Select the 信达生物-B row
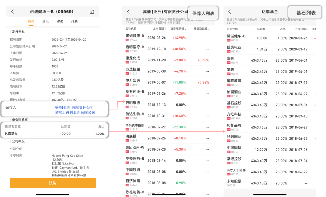This screenshot has height=197, width=326. click(168, 116)
